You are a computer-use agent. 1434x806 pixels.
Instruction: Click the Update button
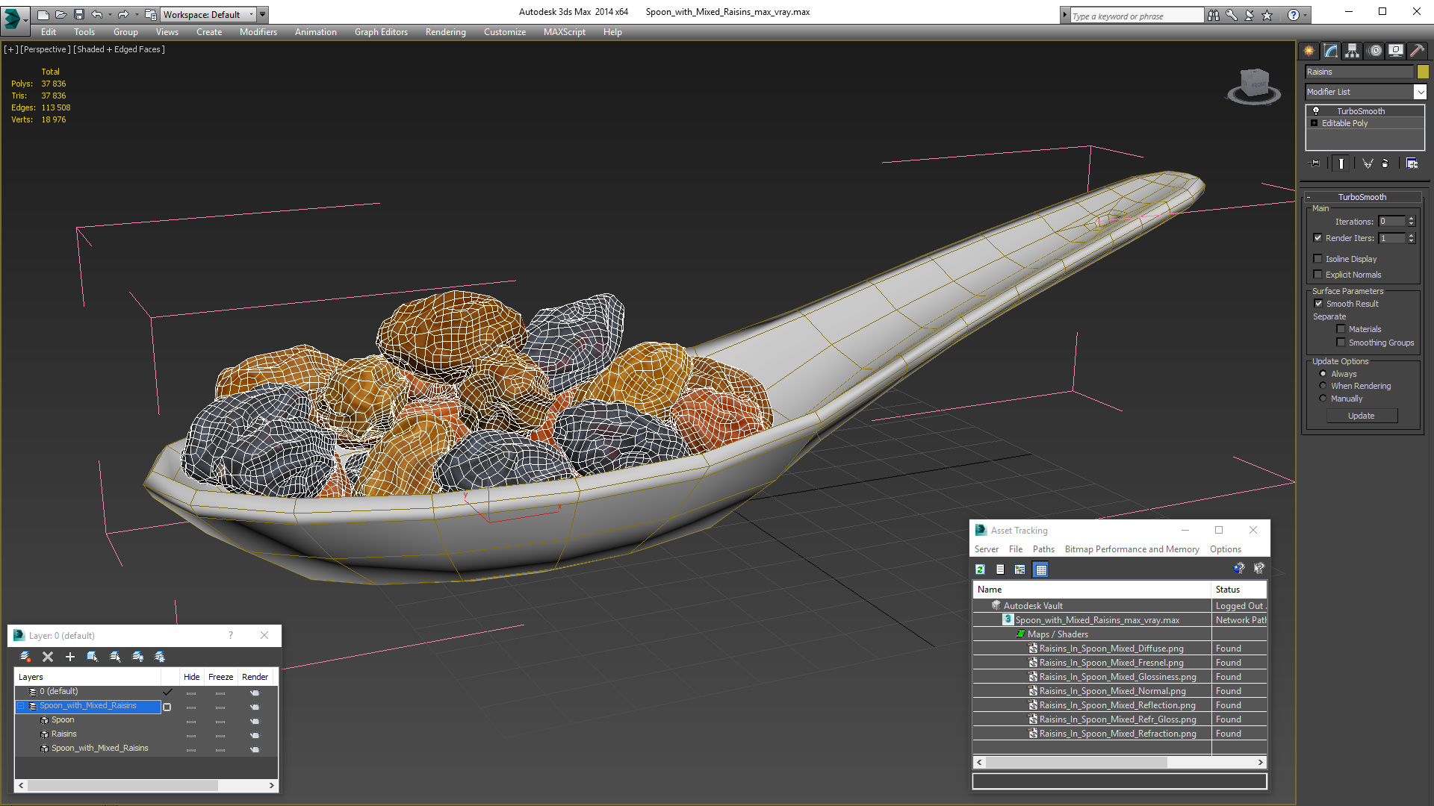point(1361,416)
